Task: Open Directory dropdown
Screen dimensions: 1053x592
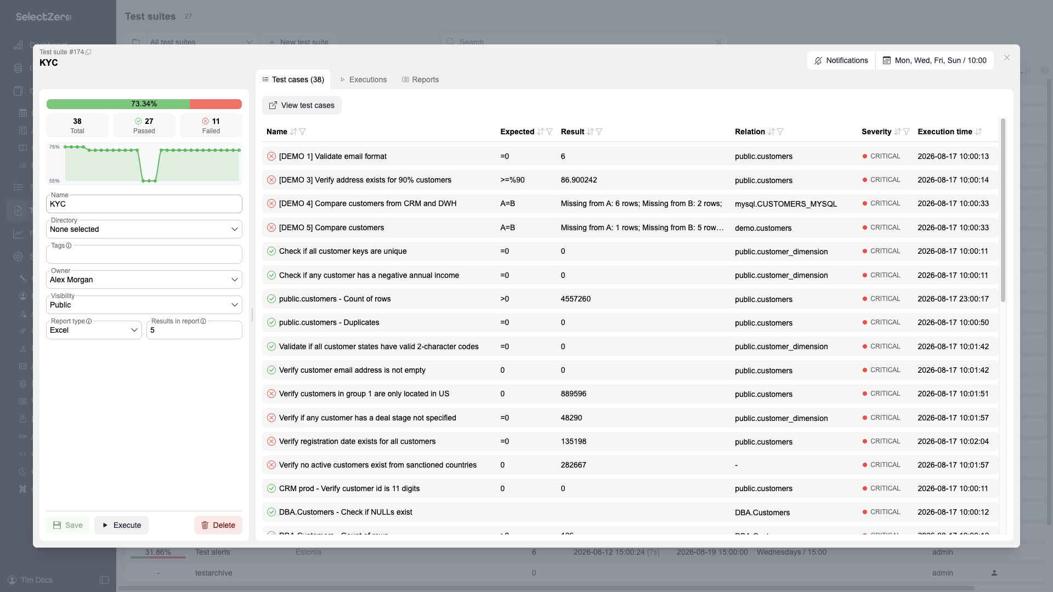Action: (x=144, y=229)
